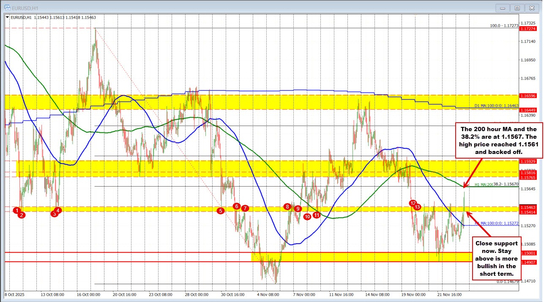The image size is (544, 302).
Task: Select marker 12 near the 19 Nov candles
Action: [413, 203]
